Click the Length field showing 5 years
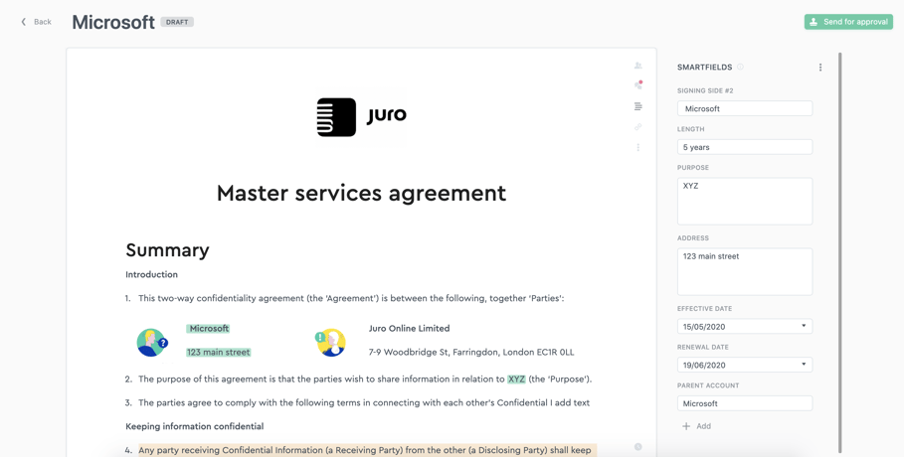The image size is (904, 457). tap(745, 147)
